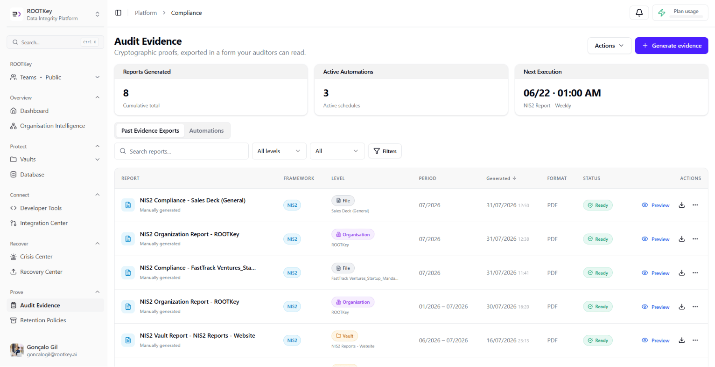This screenshot has width=715, height=367.
Task: Click the Vault level badge
Action: point(344,336)
